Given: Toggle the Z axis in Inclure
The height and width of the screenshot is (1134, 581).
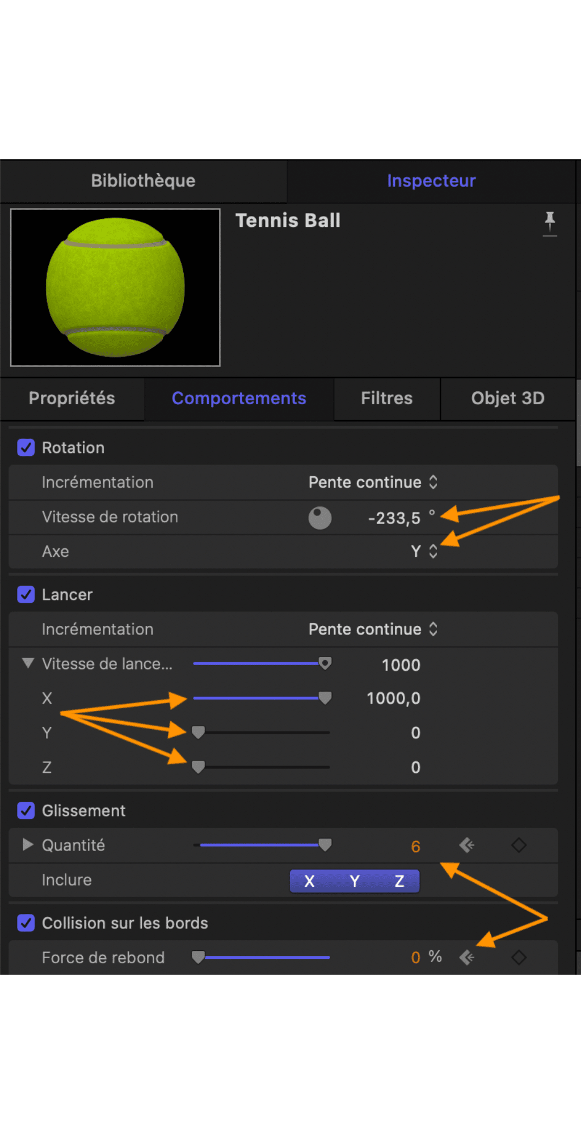Looking at the screenshot, I should (x=399, y=881).
